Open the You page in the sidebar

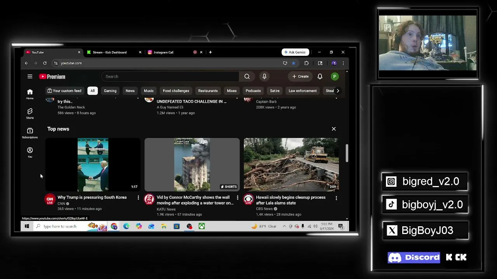point(30,152)
